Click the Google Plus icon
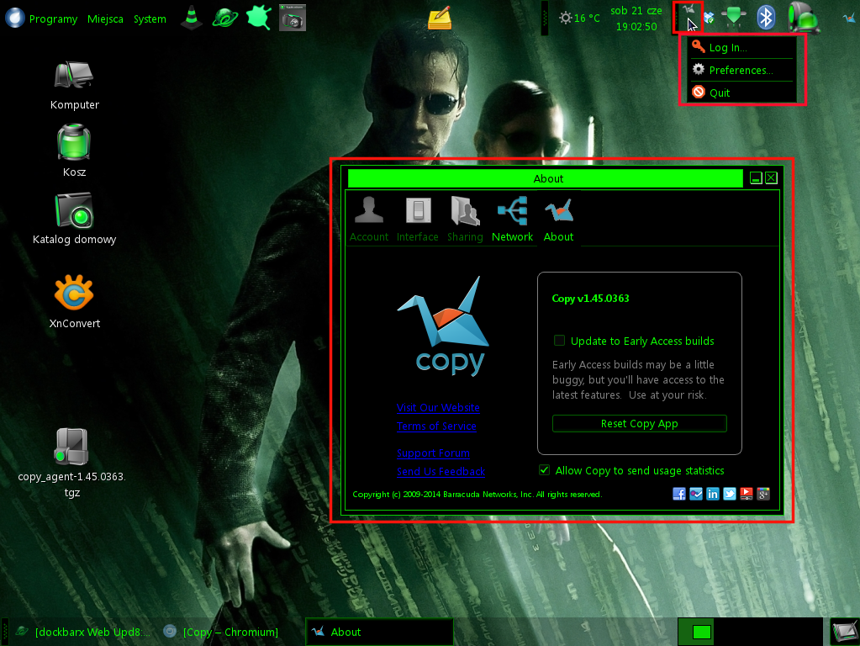Image resolution: width=860 pixels, height=646 pixels. coord(763,494)
